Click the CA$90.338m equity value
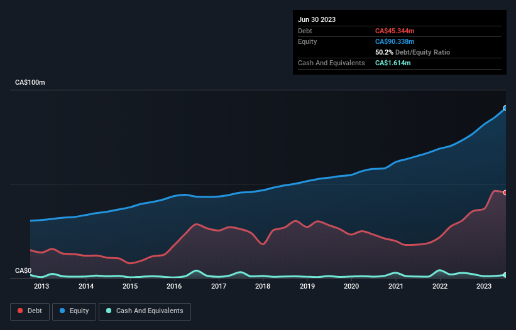Screen dimensions: 516x330 point(395,41)
